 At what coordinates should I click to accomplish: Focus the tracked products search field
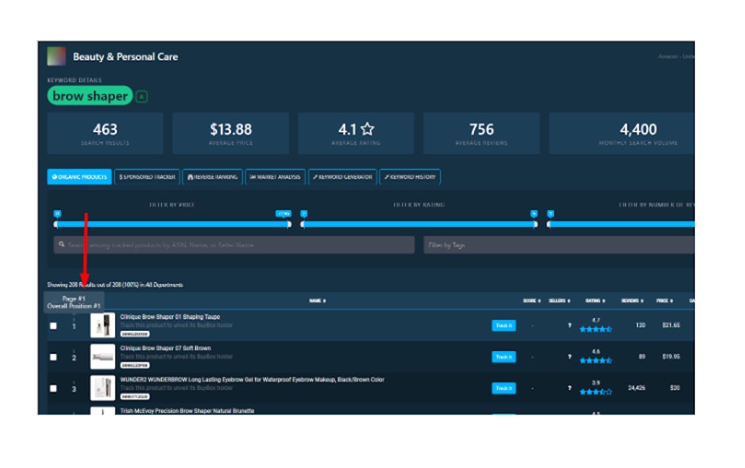coord(234,245)
